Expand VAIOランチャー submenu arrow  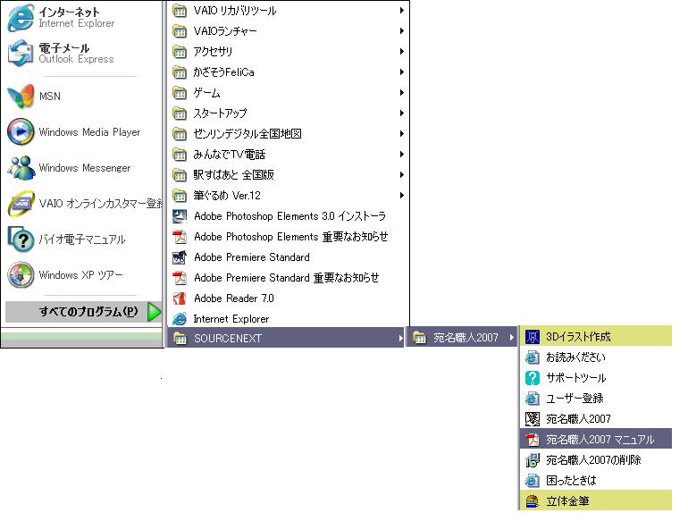[401, 30]
